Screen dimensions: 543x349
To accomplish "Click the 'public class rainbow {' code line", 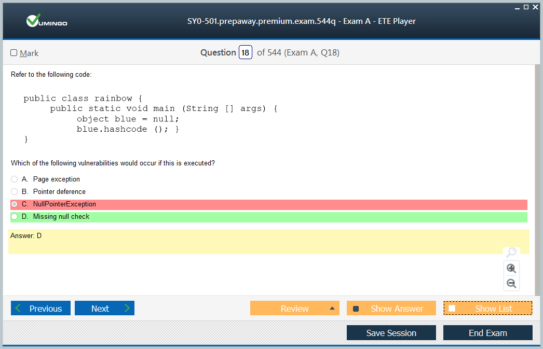I will 83,98.
